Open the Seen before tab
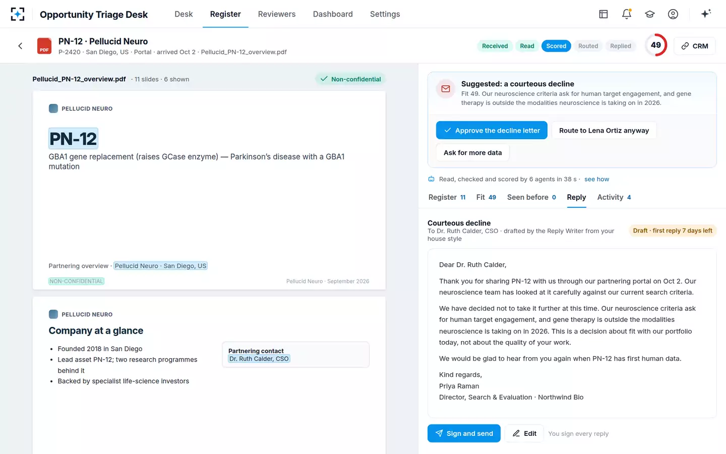Image resolution: width=726 pixels, height=454 pixels. coord(531,197)
